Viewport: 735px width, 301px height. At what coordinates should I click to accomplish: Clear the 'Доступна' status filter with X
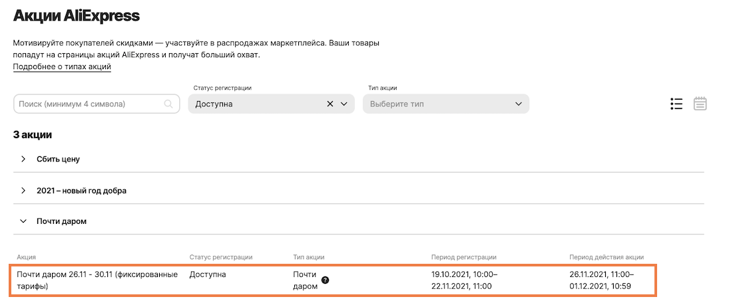(330, 104)
